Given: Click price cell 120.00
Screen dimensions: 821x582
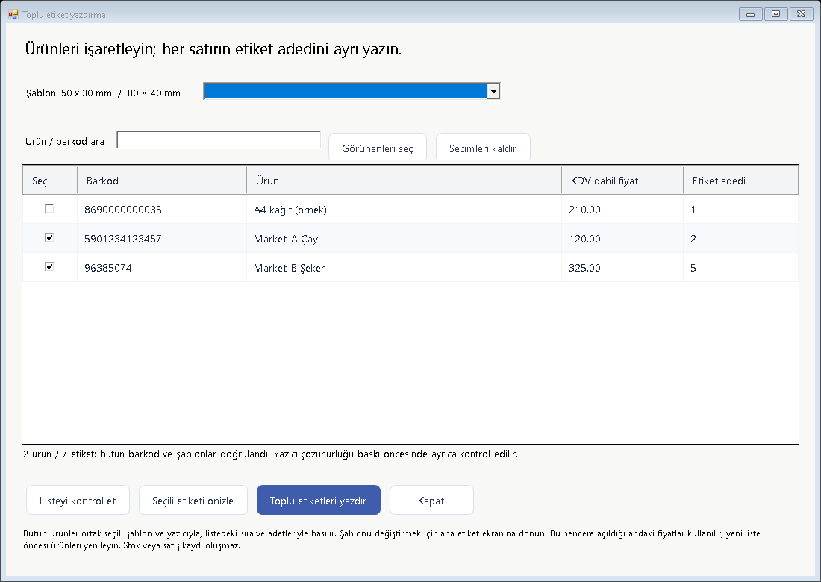Looking at the screenshot, I should (622, 239).
